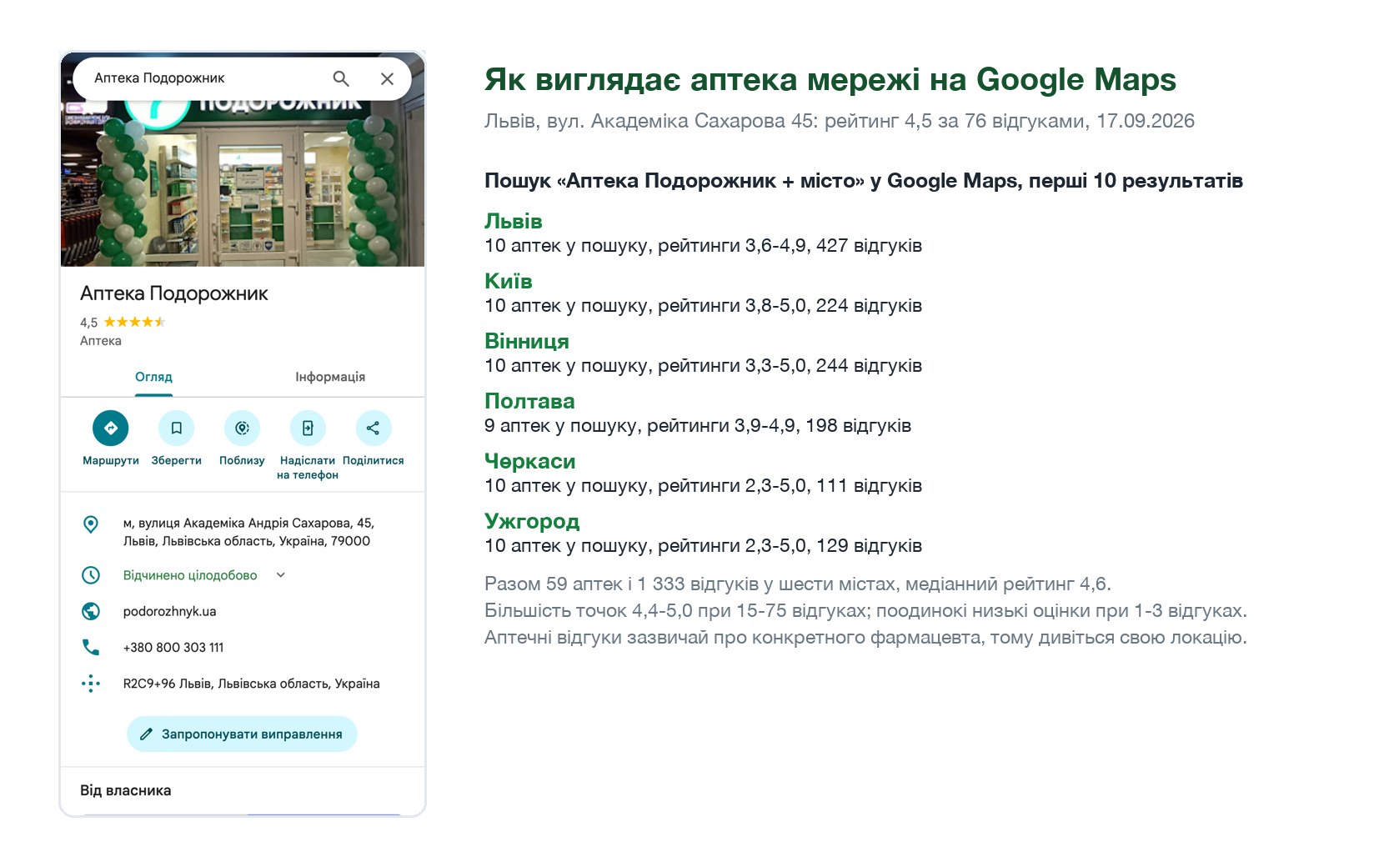Clear search with the X icon

pos(387,78)
